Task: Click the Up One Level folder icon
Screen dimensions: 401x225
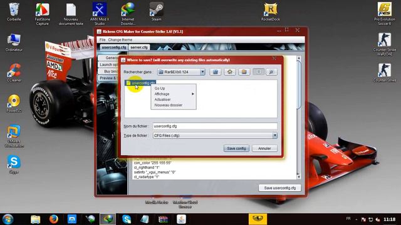Action: pos(216,72)
